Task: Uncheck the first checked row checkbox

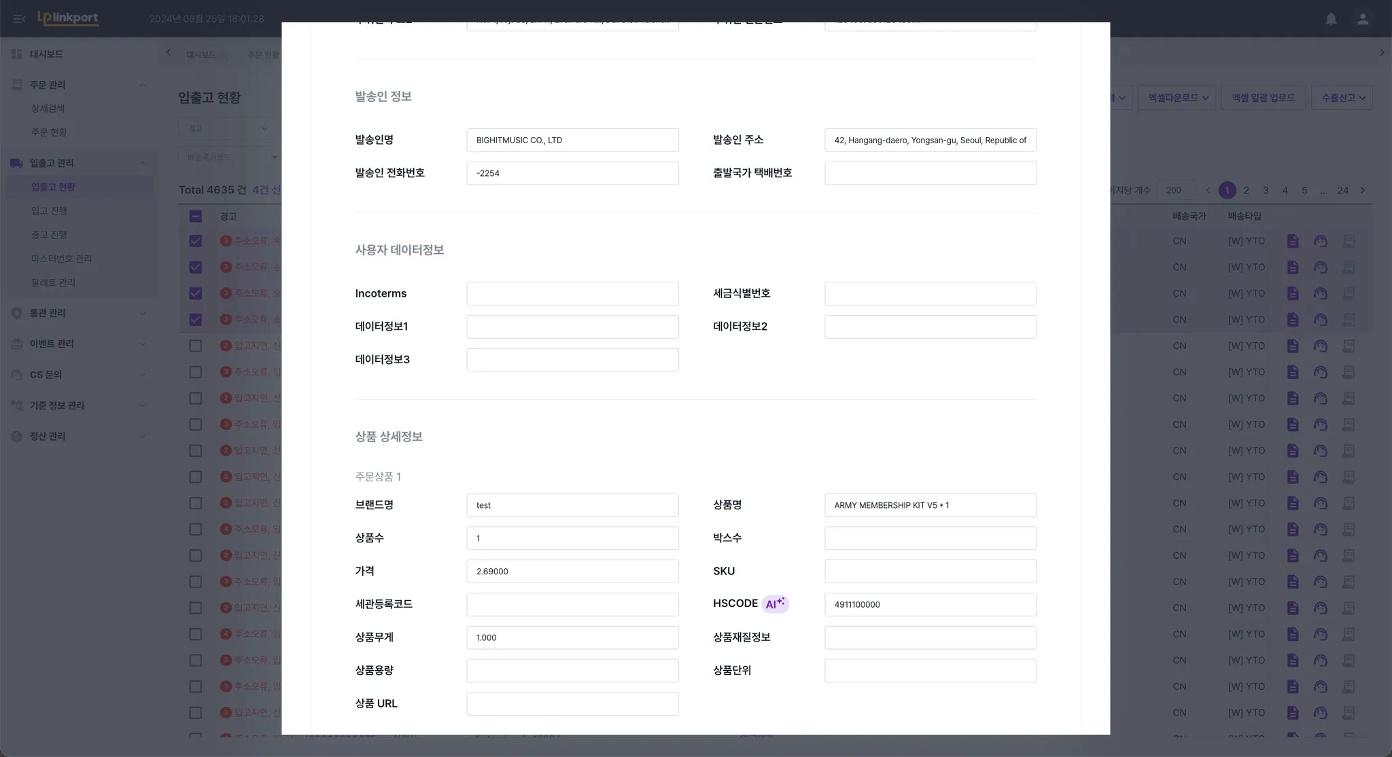Action: tap(196, 241)
